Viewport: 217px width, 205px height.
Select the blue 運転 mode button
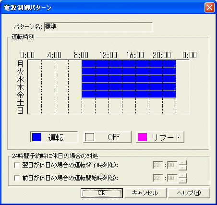tap(54, 137)
